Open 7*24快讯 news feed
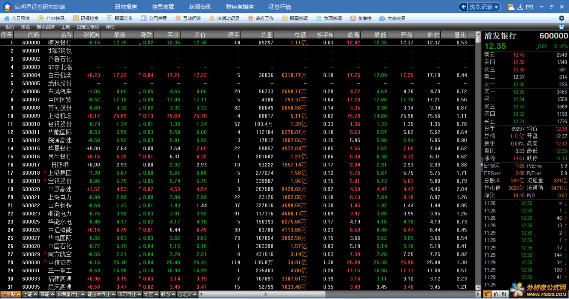569x299 pixels. click(x=51, y=18)
